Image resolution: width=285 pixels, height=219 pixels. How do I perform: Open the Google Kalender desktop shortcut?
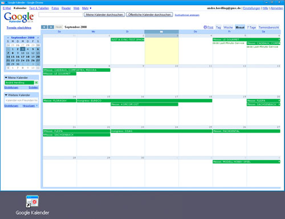pos(32,205)
